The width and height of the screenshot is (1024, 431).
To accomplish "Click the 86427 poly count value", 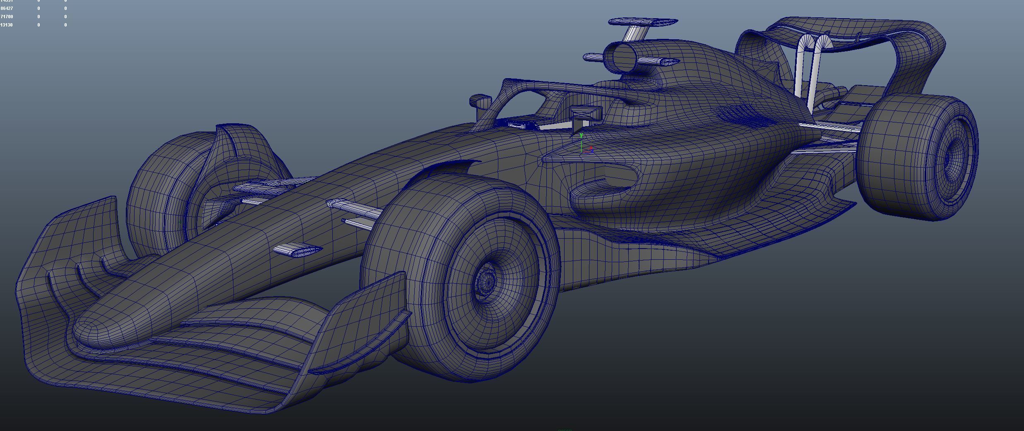I will tap(7, 8).
